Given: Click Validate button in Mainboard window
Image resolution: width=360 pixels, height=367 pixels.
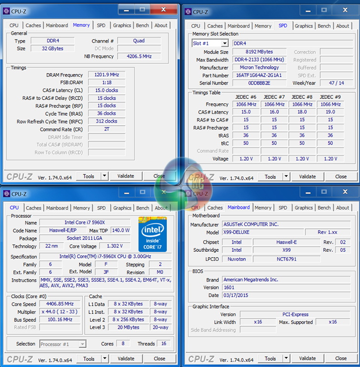Looking at the screenshot, I should (307, 358).
